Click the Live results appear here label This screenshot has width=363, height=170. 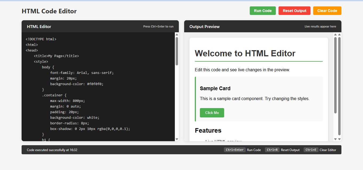pos(321,26)
